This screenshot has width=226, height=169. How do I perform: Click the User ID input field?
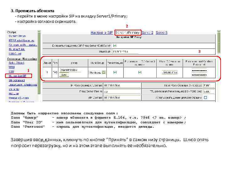pos(169,72)
